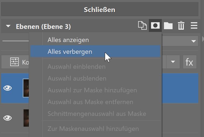The image size is (204, 137).
Task: Click the Ebenen (Ebene 3) panel title
Action: click(x=43, y=26)
